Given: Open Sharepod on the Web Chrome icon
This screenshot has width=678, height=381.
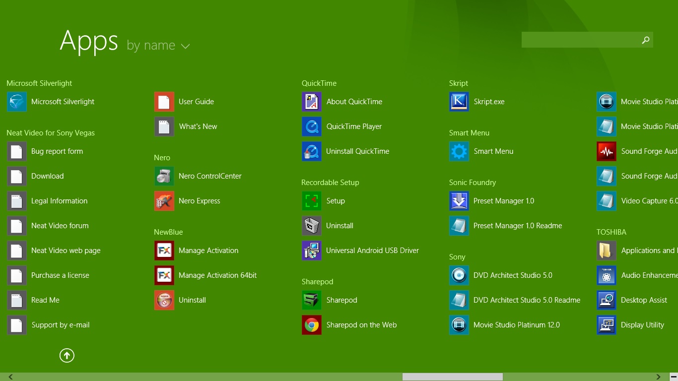Looking at the screenshot, I should [312, 325].
